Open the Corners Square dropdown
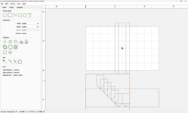 pos(29,33)
